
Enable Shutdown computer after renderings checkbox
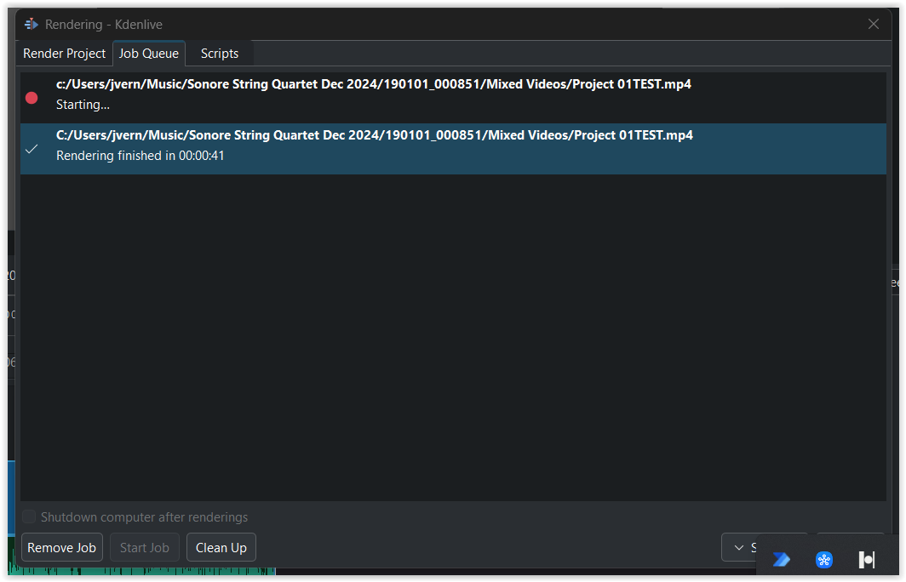click(x=29, y=516)
